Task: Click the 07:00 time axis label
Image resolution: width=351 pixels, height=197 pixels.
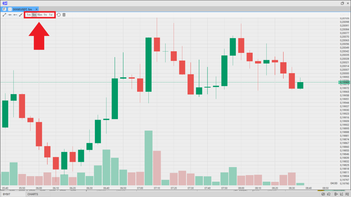Action: tap(140, 188)
